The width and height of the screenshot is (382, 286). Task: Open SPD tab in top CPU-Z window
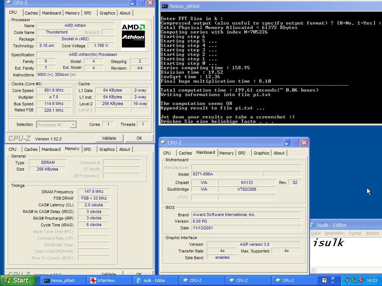(87, 13)
